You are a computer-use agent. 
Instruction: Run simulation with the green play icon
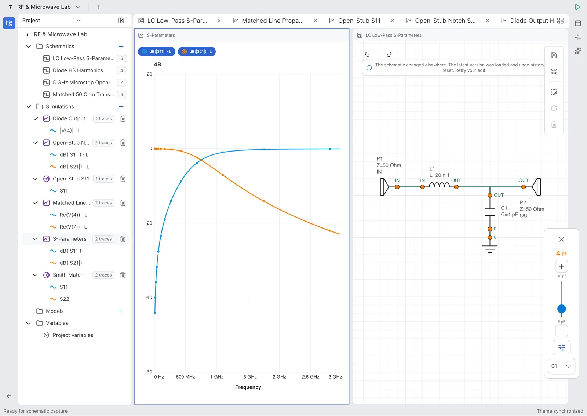(x=577, y=7)
